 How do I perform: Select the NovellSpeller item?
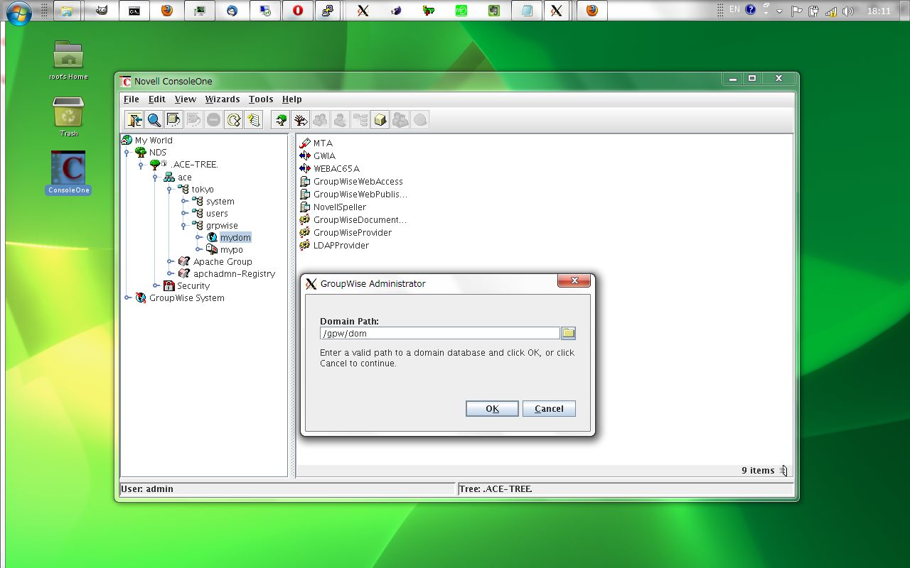click(x=333, y=207)
